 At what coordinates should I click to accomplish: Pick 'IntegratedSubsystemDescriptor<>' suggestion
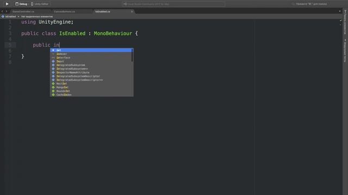tap(91, 80)
